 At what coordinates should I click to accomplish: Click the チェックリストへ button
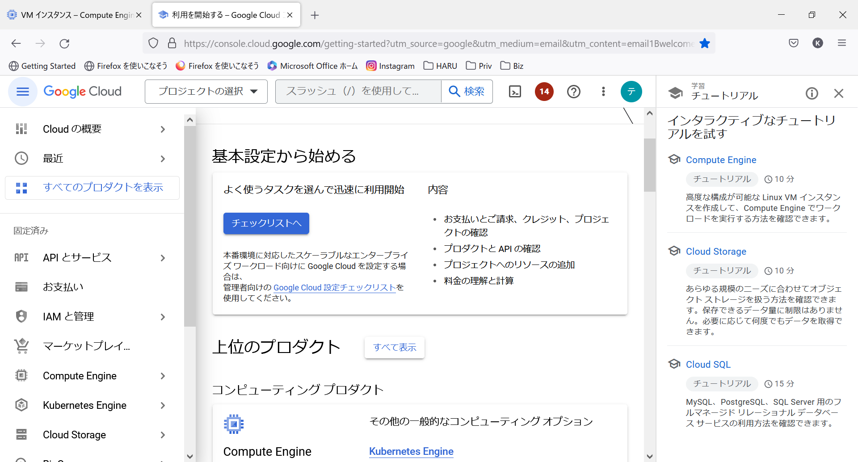click(x=266, y=223)
